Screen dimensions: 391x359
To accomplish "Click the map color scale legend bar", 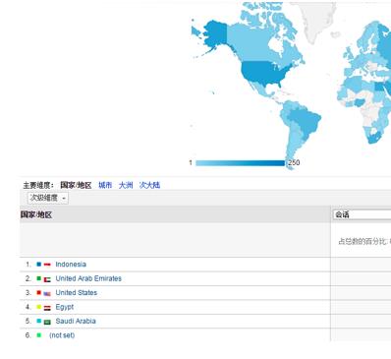I will click(241, 163).
